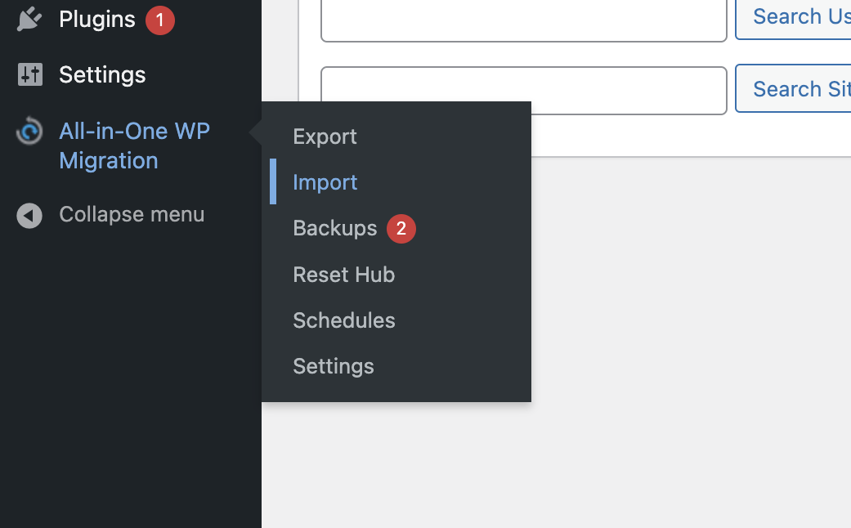Collapse the sidebar via Collapse menu text
851x528 pixels.
point(132,215)
